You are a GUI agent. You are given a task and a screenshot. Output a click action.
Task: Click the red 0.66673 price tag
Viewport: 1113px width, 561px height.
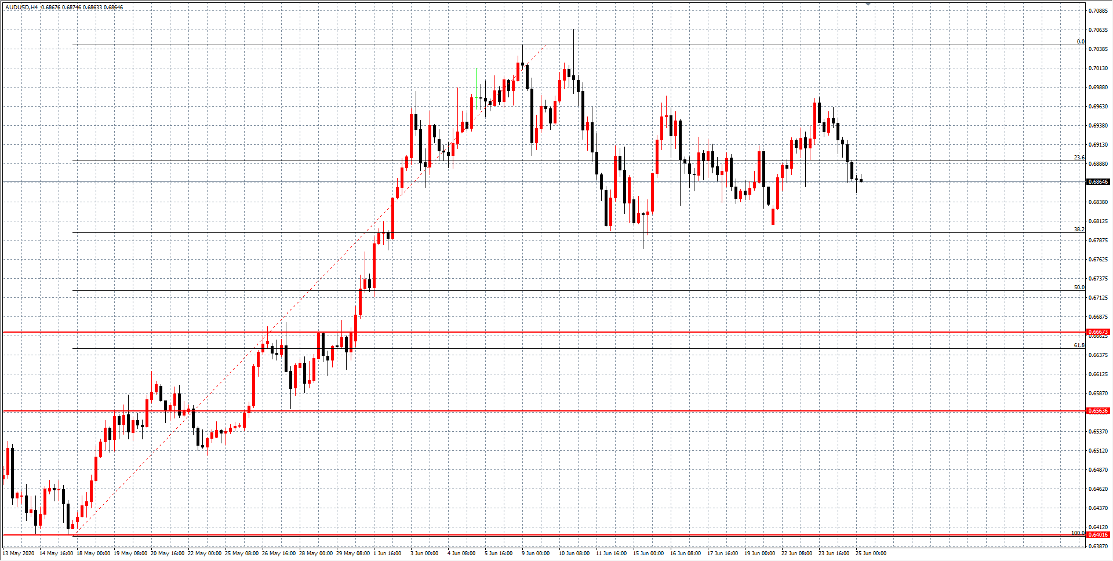[1098, 332]
